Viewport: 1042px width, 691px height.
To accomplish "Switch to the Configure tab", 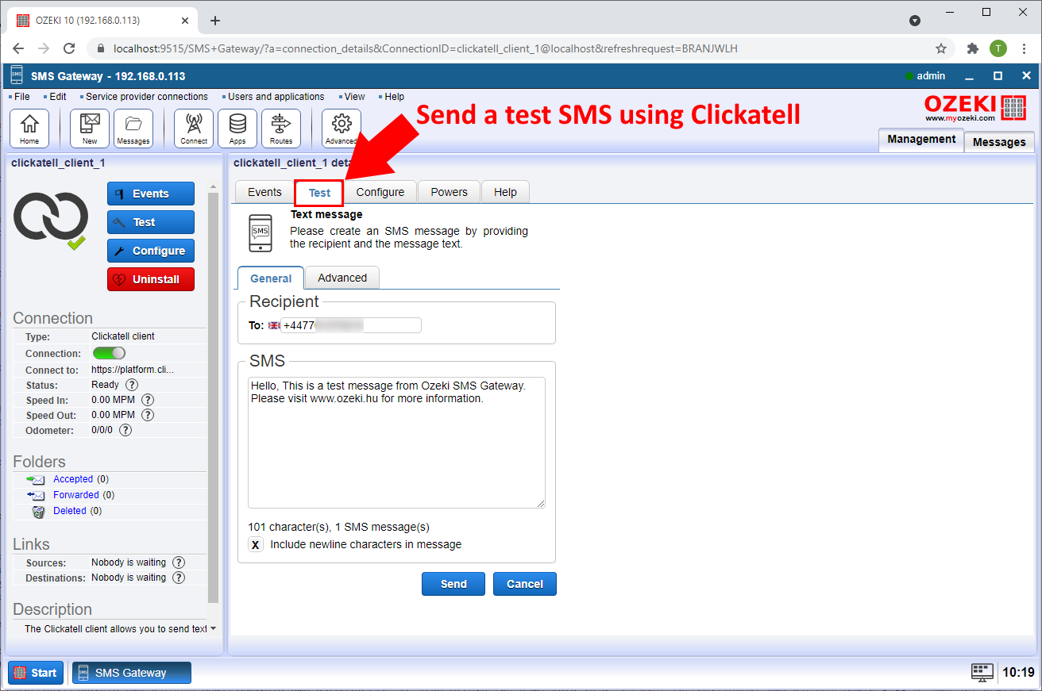I will [380, 192].
